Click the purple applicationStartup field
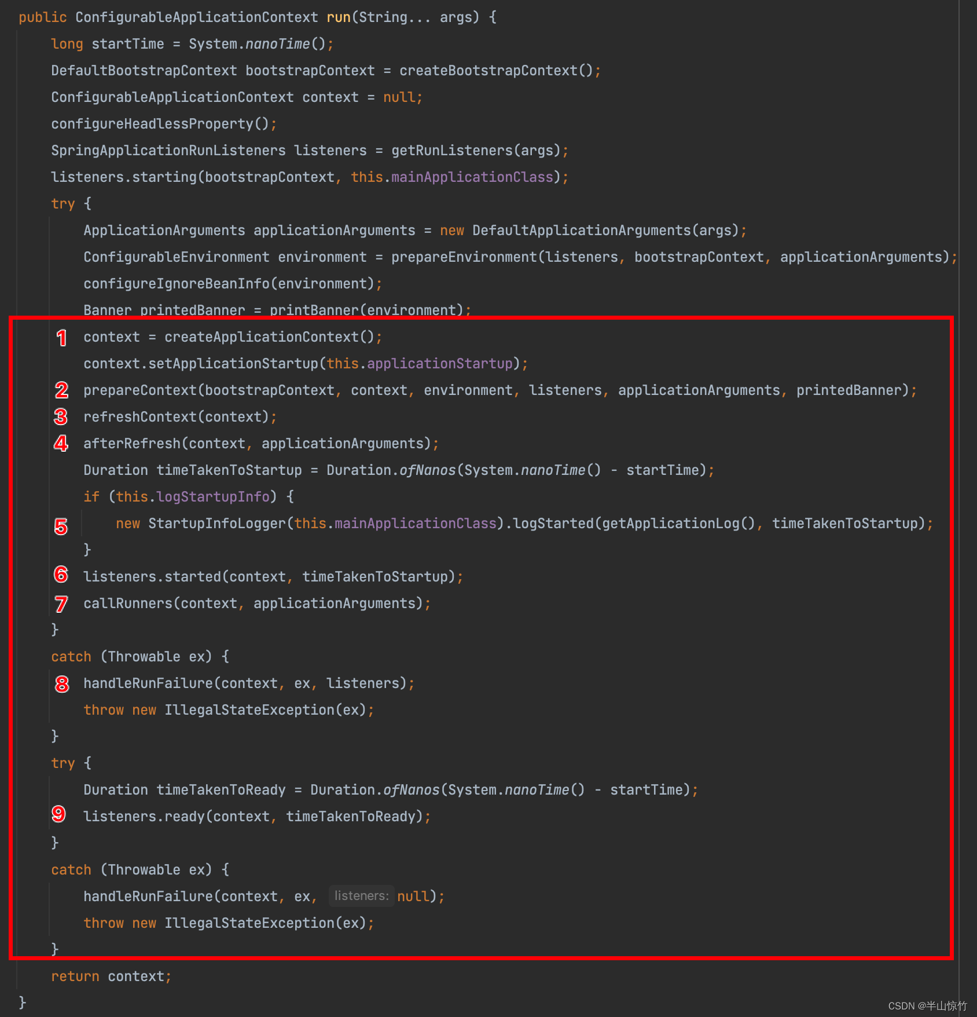The height and width of the screenshot is (1017, 977). point(440,364)
